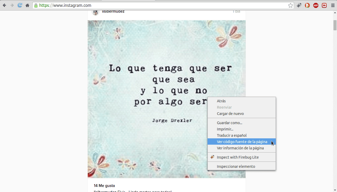
Task: Choose 'Imprimir...' from the context menu
Action: tap(225, 129)
